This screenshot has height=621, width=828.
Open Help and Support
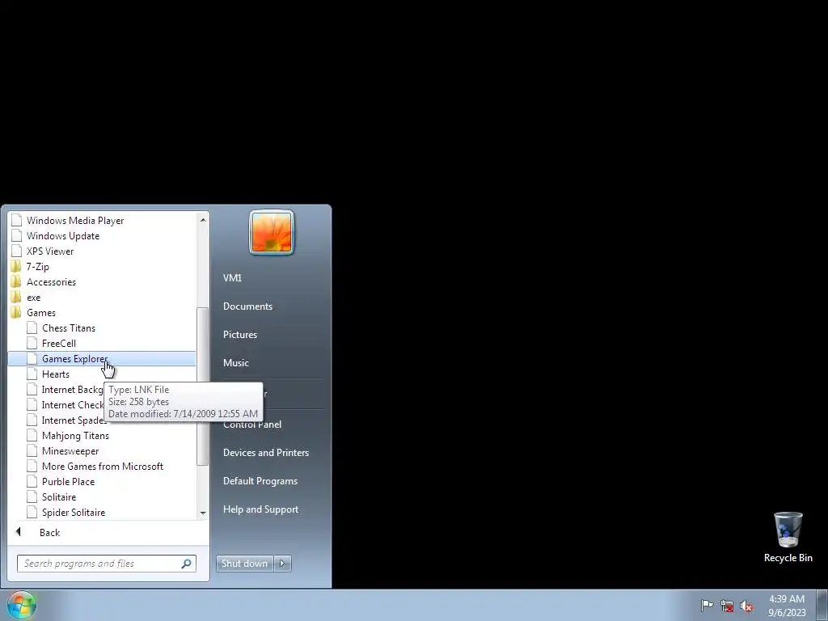261,509
